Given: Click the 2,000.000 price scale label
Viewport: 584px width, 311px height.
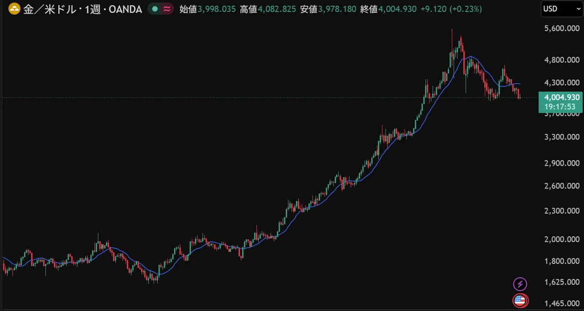Looking at the screenshot, I should 561,239.
